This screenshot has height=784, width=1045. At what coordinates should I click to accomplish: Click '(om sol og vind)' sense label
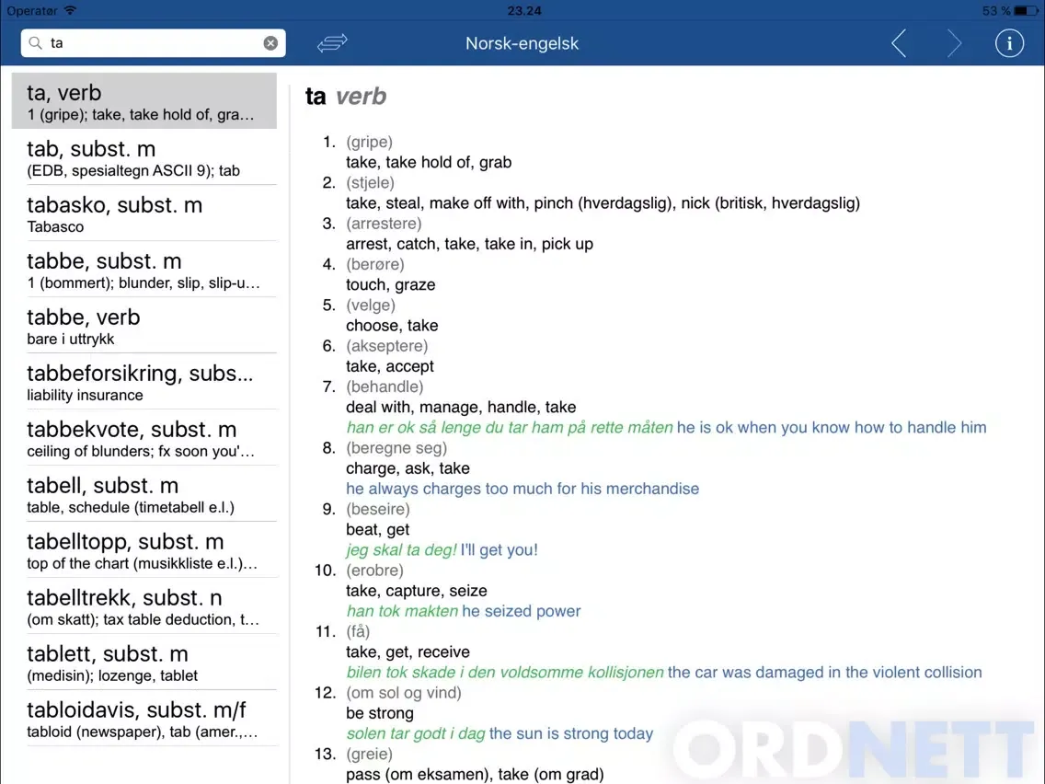click(403, 693)
